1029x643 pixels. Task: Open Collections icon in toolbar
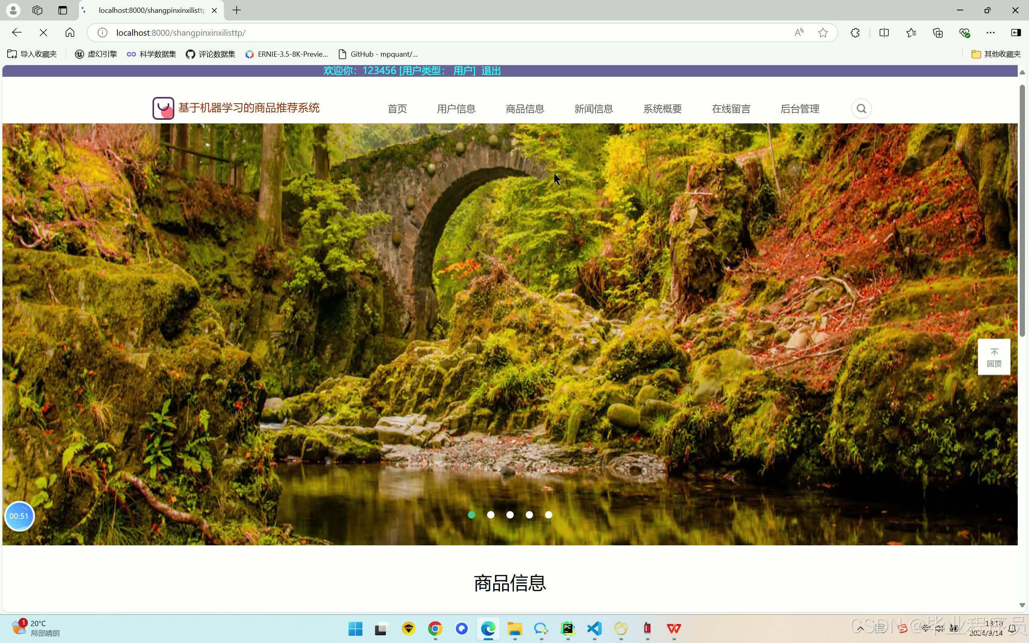[938, 33]
